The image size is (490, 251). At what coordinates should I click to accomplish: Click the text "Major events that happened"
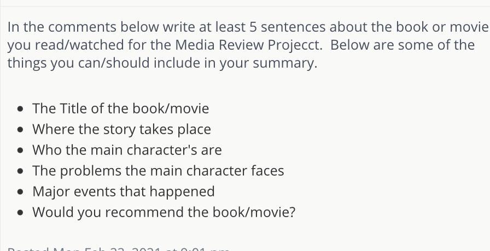[x=124, y=192]
